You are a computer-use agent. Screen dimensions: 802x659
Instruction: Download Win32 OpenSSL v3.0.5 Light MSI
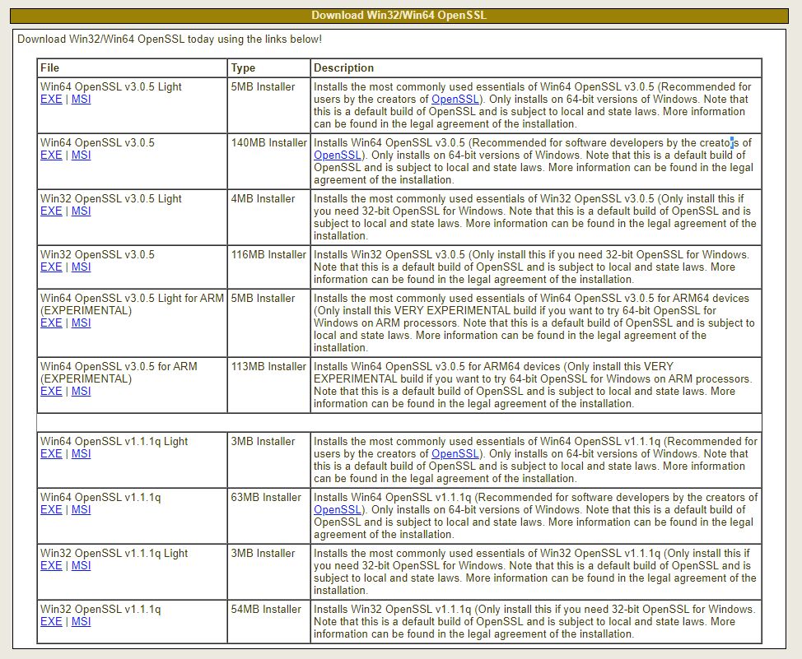click(x=81, y=211)
